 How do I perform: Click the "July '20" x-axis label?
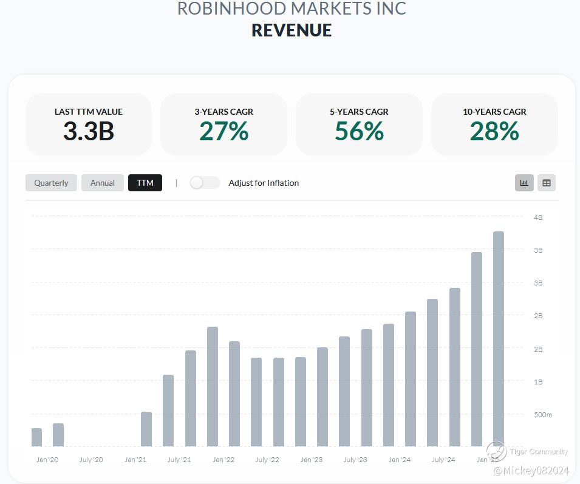(91, 460)
